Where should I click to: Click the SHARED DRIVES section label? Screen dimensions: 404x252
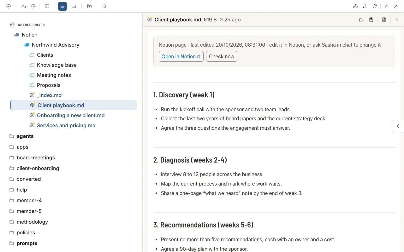pyautogui.click(x=31, y=25)
